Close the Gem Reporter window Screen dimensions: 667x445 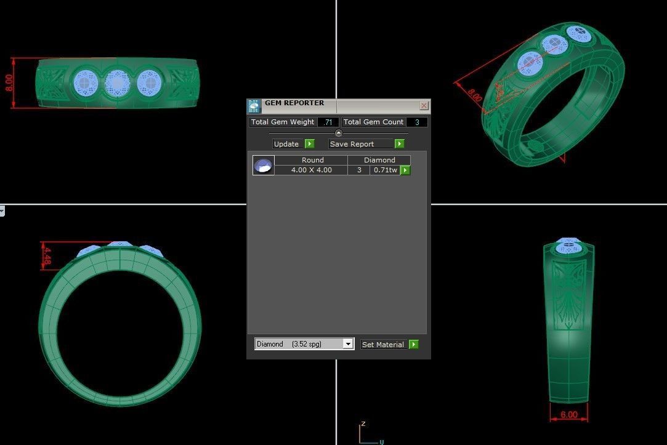coord(424,105)
